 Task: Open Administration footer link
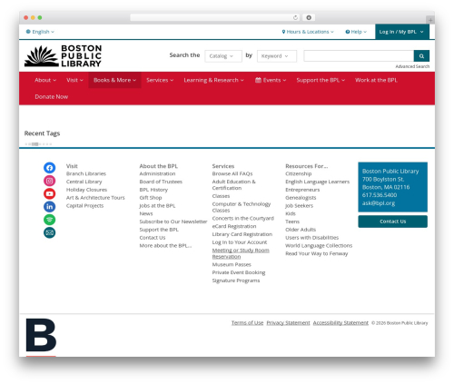[x=157, y=173]
